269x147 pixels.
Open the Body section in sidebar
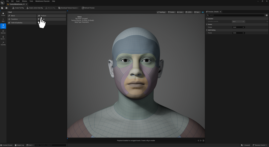point(3,20)
